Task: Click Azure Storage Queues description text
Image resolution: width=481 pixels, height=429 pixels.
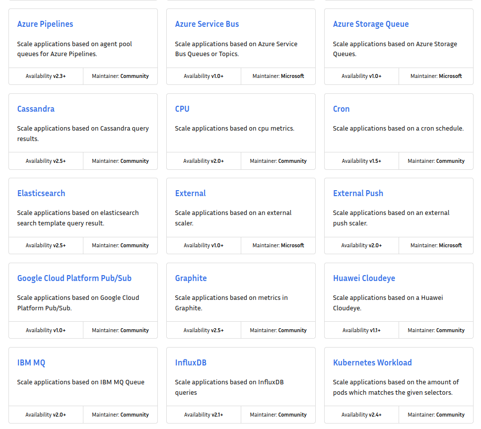Action: tap(395, 49)
